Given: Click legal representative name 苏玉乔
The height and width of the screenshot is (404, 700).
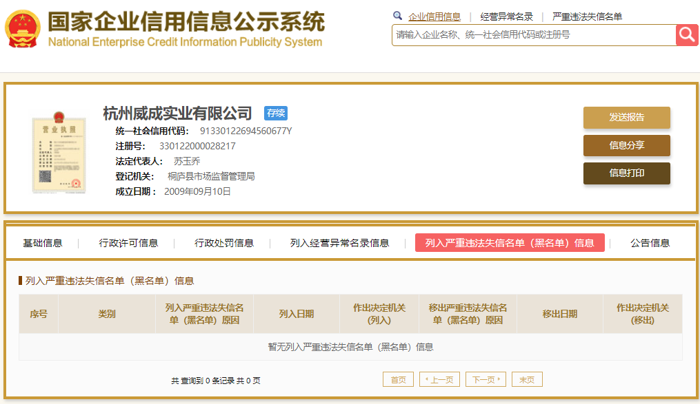Looking at the screenshot, I should pos(187,161).
